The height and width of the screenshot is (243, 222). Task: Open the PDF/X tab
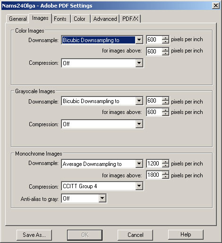pos(130,19)
